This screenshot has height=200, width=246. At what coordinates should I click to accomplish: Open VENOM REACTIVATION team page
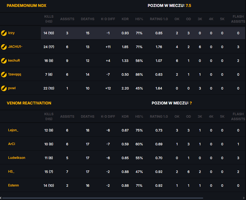pos(29,103)
